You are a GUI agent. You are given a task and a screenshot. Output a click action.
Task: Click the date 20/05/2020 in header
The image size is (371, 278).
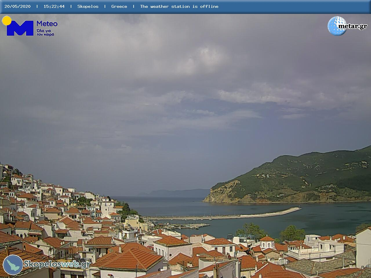point(17,6)
